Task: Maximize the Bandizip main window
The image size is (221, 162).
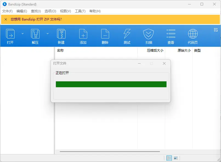Action: coord(202,4)
